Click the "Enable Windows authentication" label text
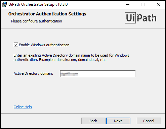The image size is (166, 129). point(44,45)
